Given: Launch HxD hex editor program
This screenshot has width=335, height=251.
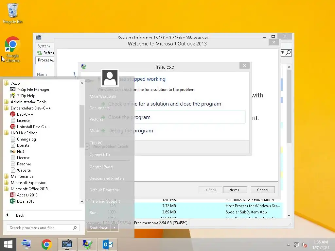Looking at the screenshot, I should 17,151.
